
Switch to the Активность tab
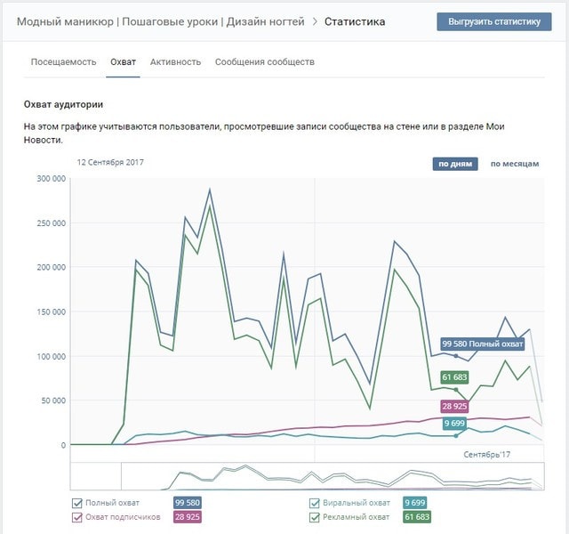coord(175,62)
